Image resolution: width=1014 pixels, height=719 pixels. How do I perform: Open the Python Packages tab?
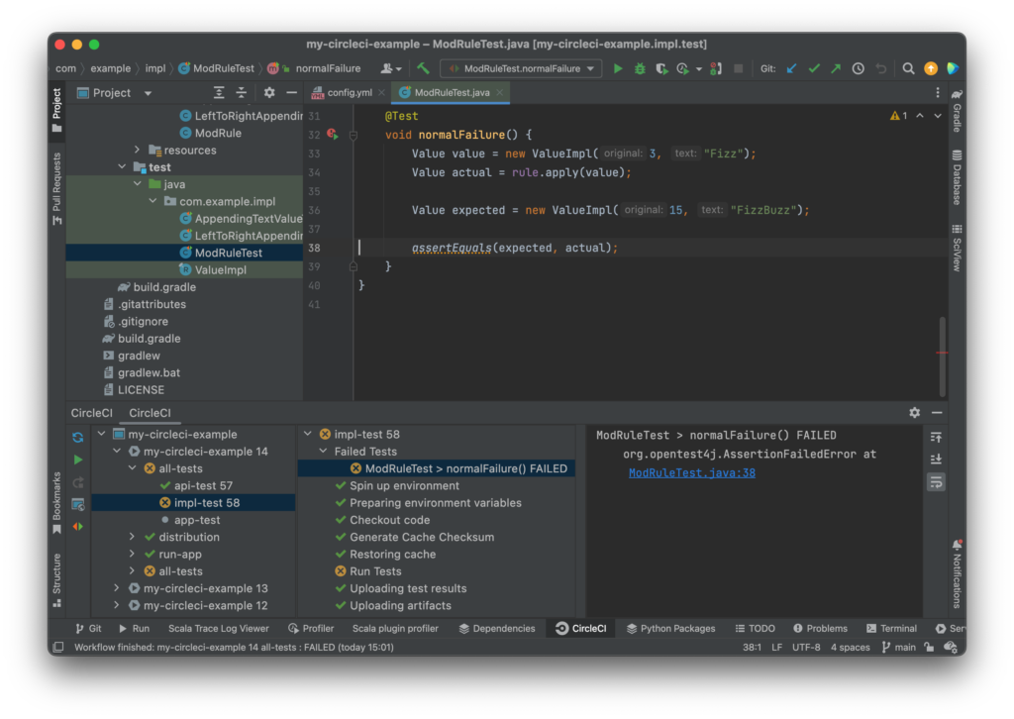pos(670,629)
